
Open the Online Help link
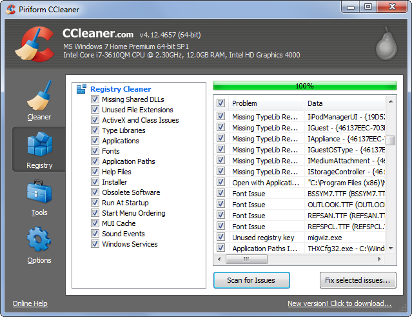pyautogui.click(x=30, y=303)
